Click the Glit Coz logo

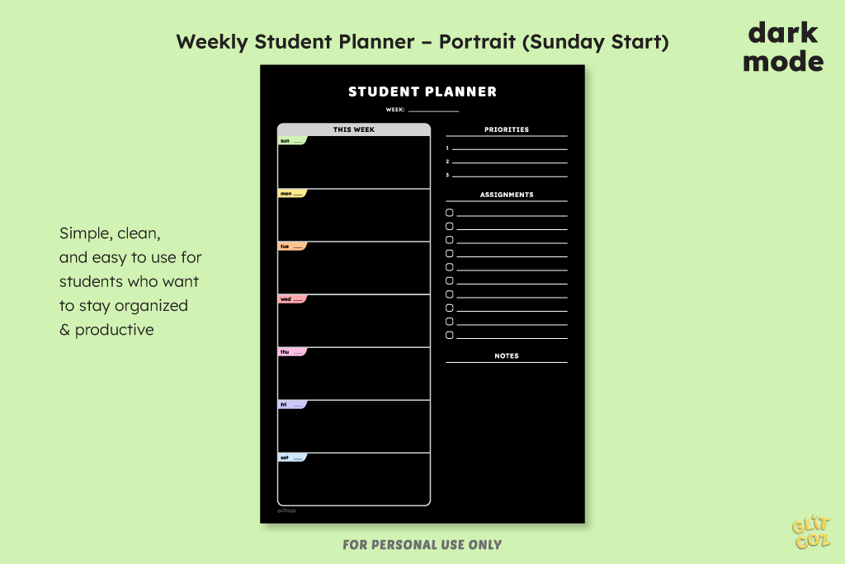(x=811, y=533)
